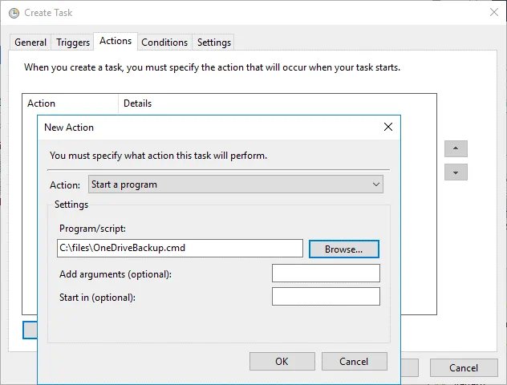Cancel the New Action dialog
This screenshot has height=385, width=507.
pyautogui.click(x=354, y=362)
